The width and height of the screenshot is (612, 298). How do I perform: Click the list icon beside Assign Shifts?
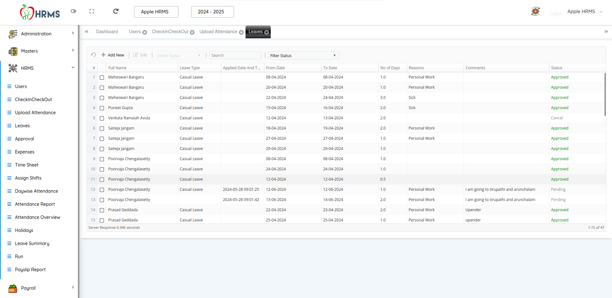pyautogui.click(x=9, y=178)
